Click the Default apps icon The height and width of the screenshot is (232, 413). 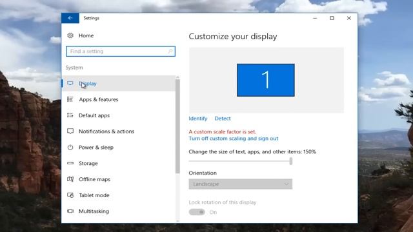pyautogui.click(x=70, y=115)
